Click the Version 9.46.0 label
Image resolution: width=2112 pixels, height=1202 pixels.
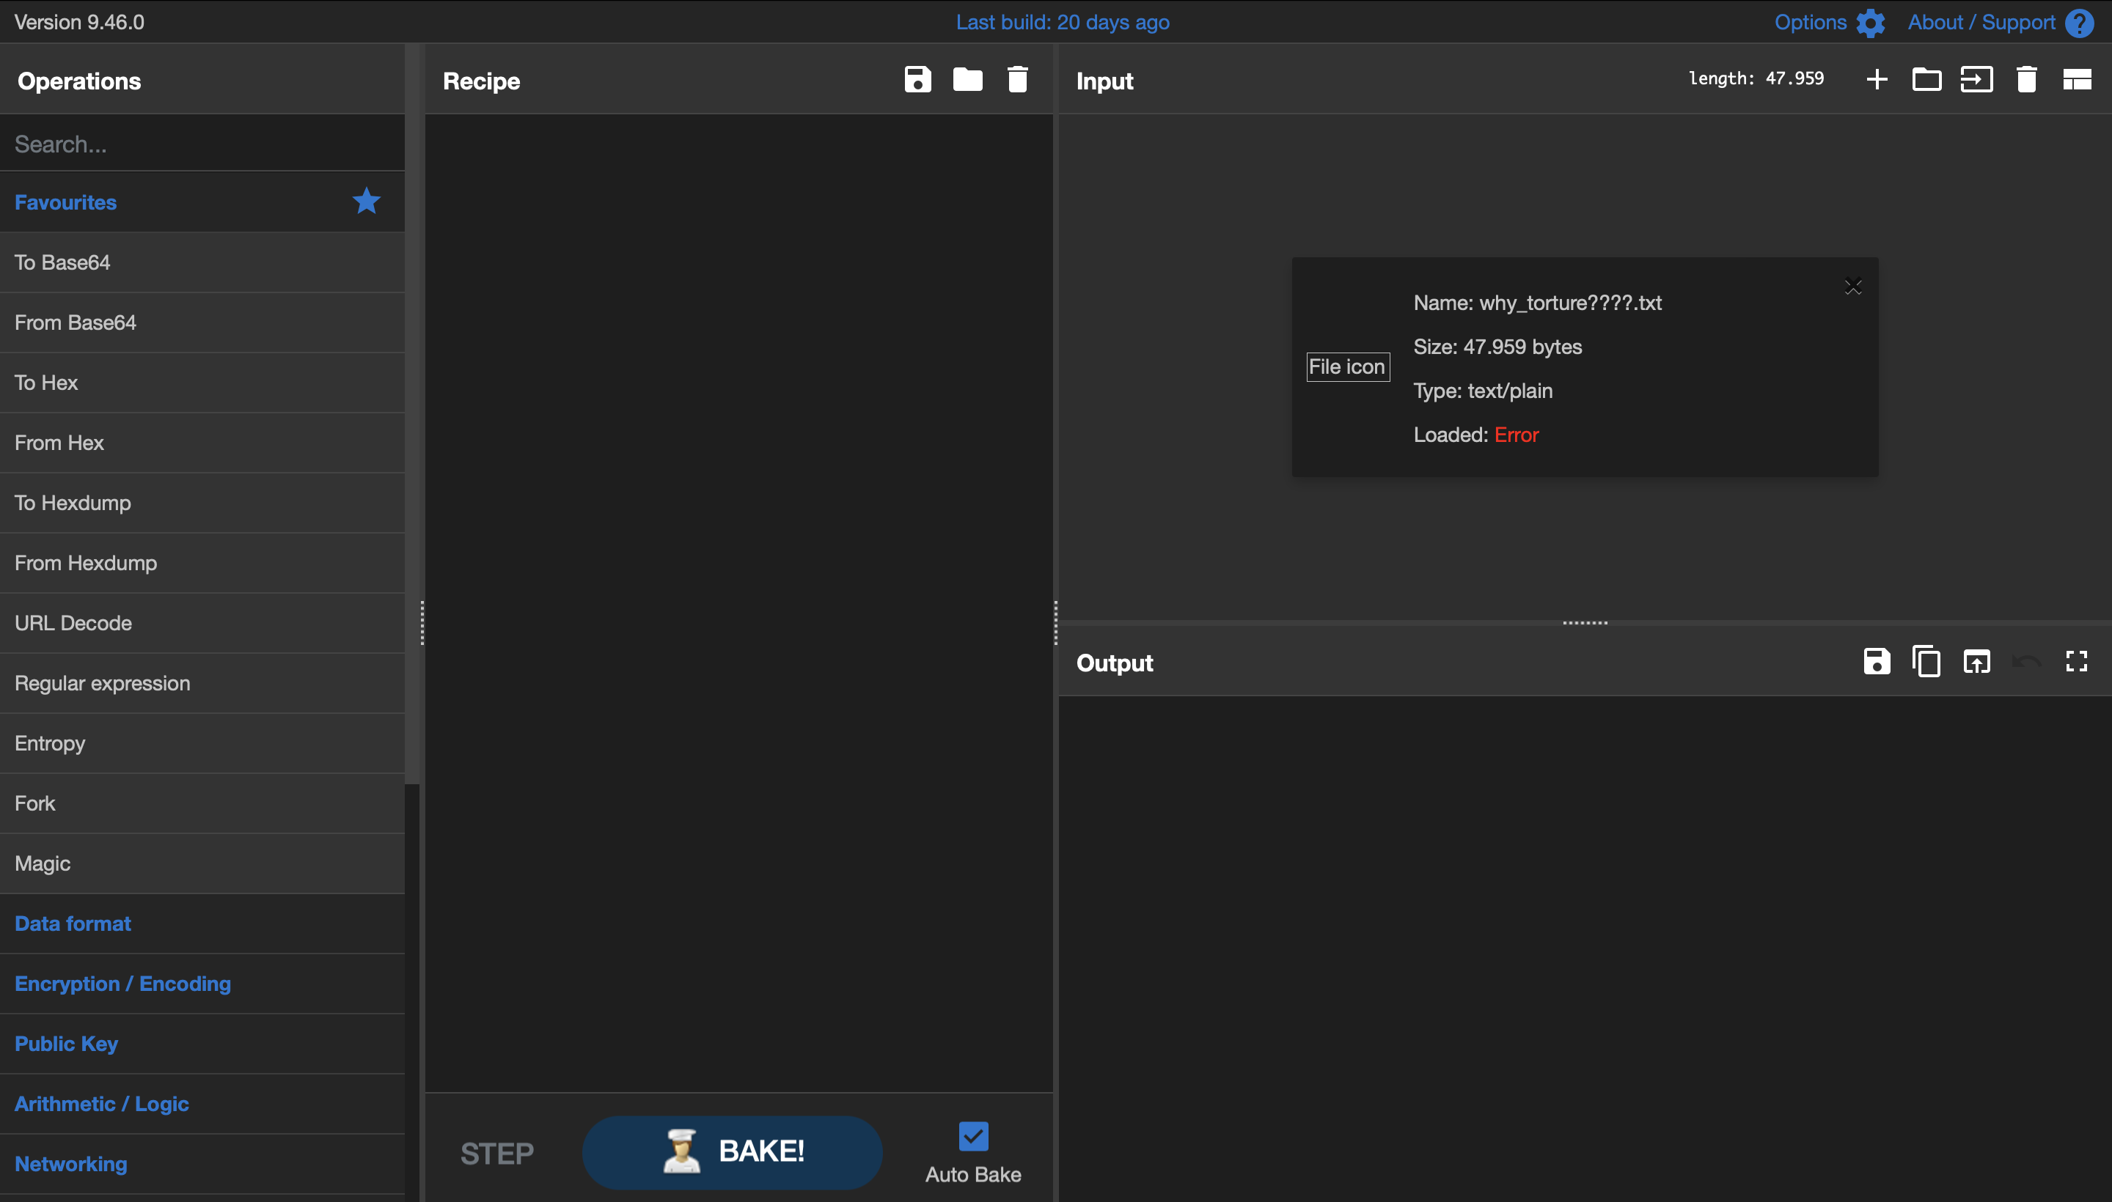pyautogui.click(x=79, y=22)
